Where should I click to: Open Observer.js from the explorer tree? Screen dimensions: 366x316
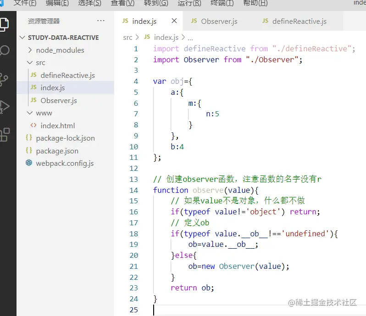pyautogui.click(x=59, y=100)
